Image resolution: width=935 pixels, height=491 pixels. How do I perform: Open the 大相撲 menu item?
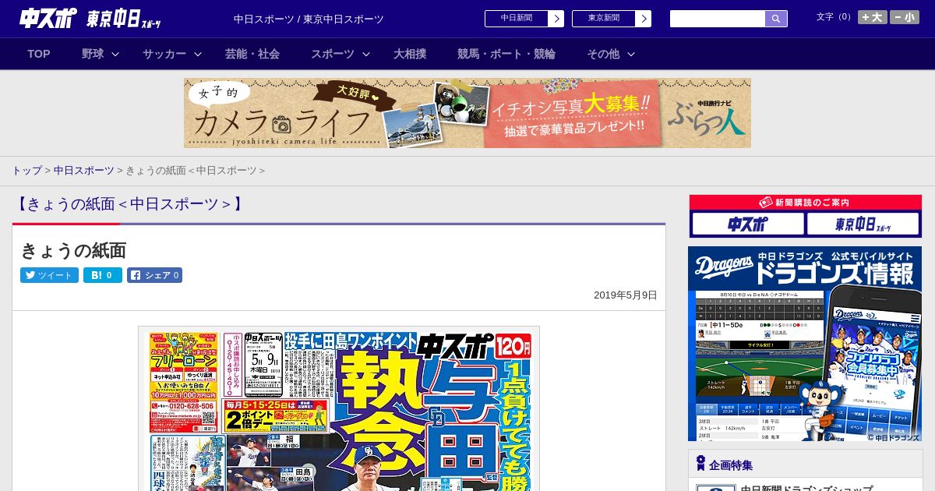point(410,54)
